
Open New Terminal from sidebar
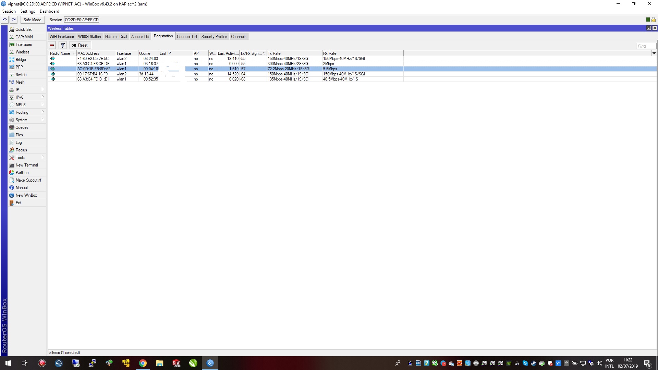27,165
